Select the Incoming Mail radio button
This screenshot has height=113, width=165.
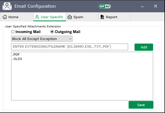(x=13, y=32)
